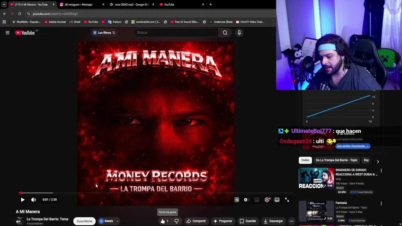This screenshot has width=402, height=226.
Task: Open worldcia3ds.com bookmark
Action: [x=145, y=22]
